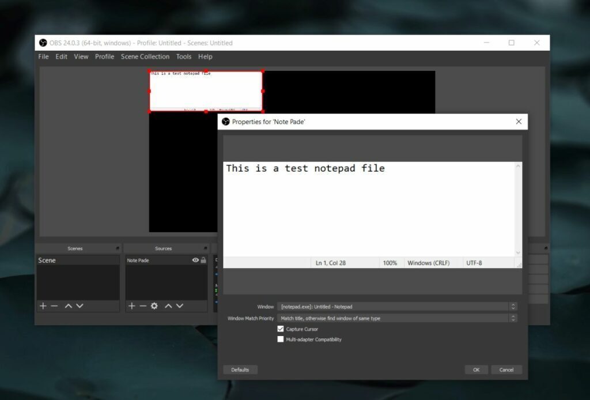Pin the Sources panel with the pin icon
590x400 pixels.
tap(205, 248)
